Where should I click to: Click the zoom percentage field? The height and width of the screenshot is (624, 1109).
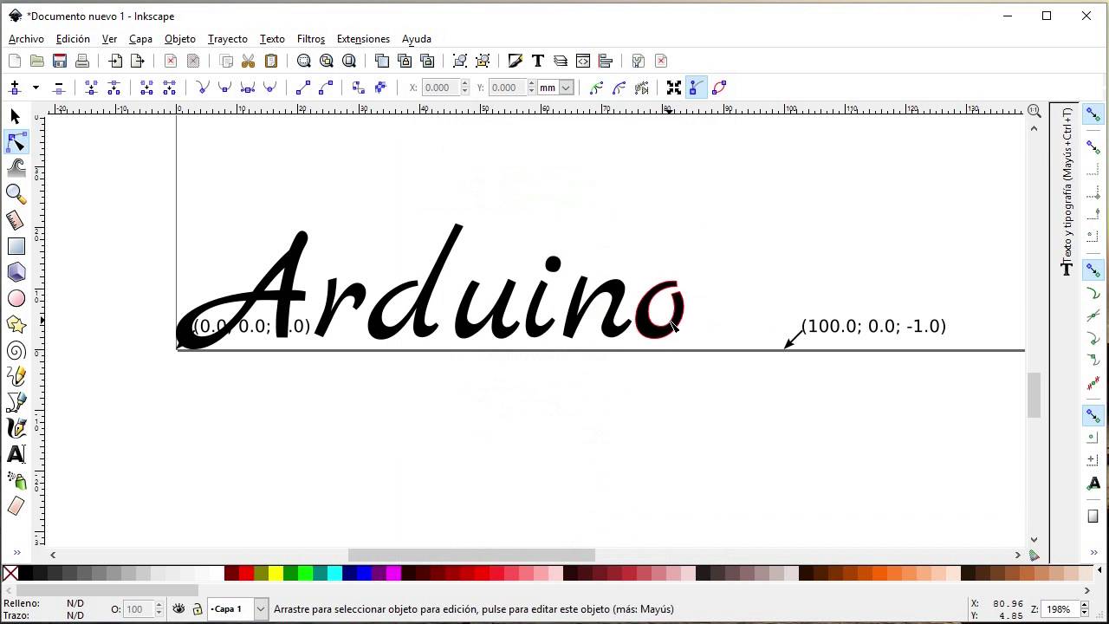tap(1061, 609)
